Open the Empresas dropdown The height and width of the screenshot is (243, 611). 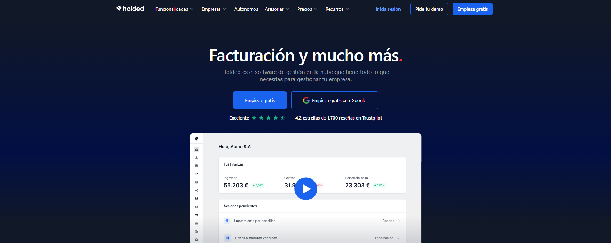214,9
